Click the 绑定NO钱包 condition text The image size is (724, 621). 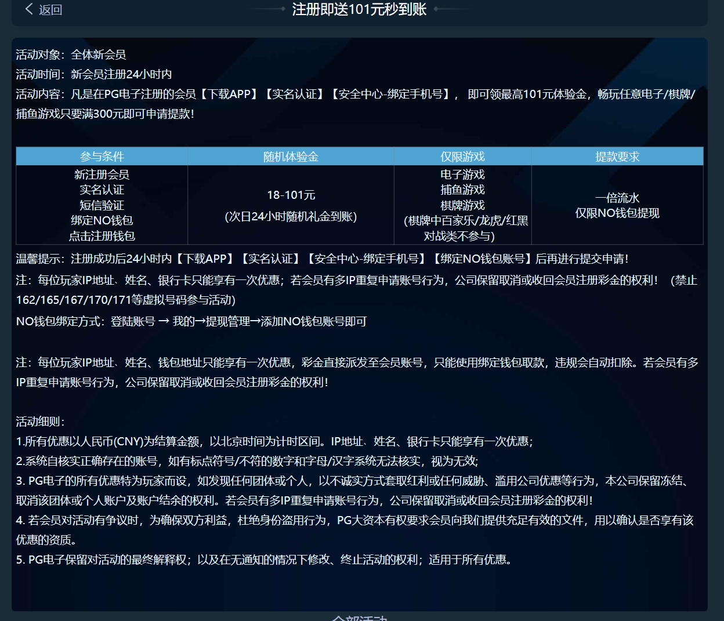coord(102,220)
